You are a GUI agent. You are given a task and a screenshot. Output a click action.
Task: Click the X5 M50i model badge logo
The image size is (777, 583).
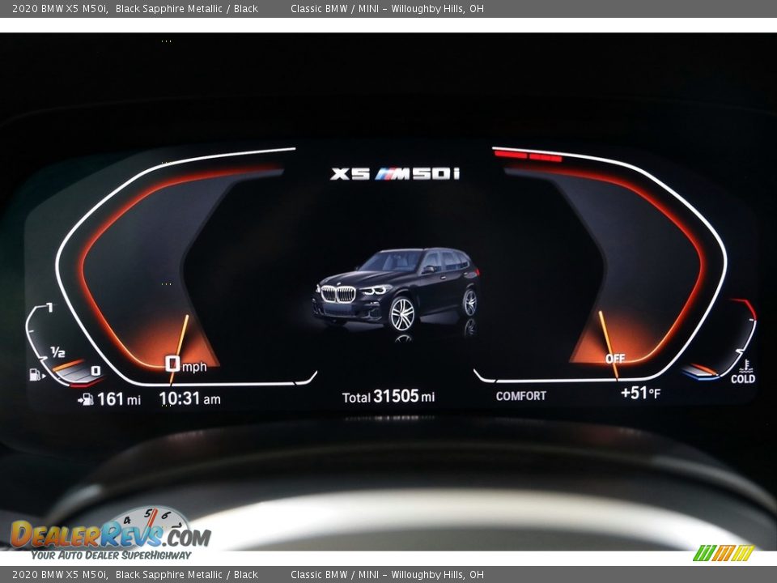[395, 173]
